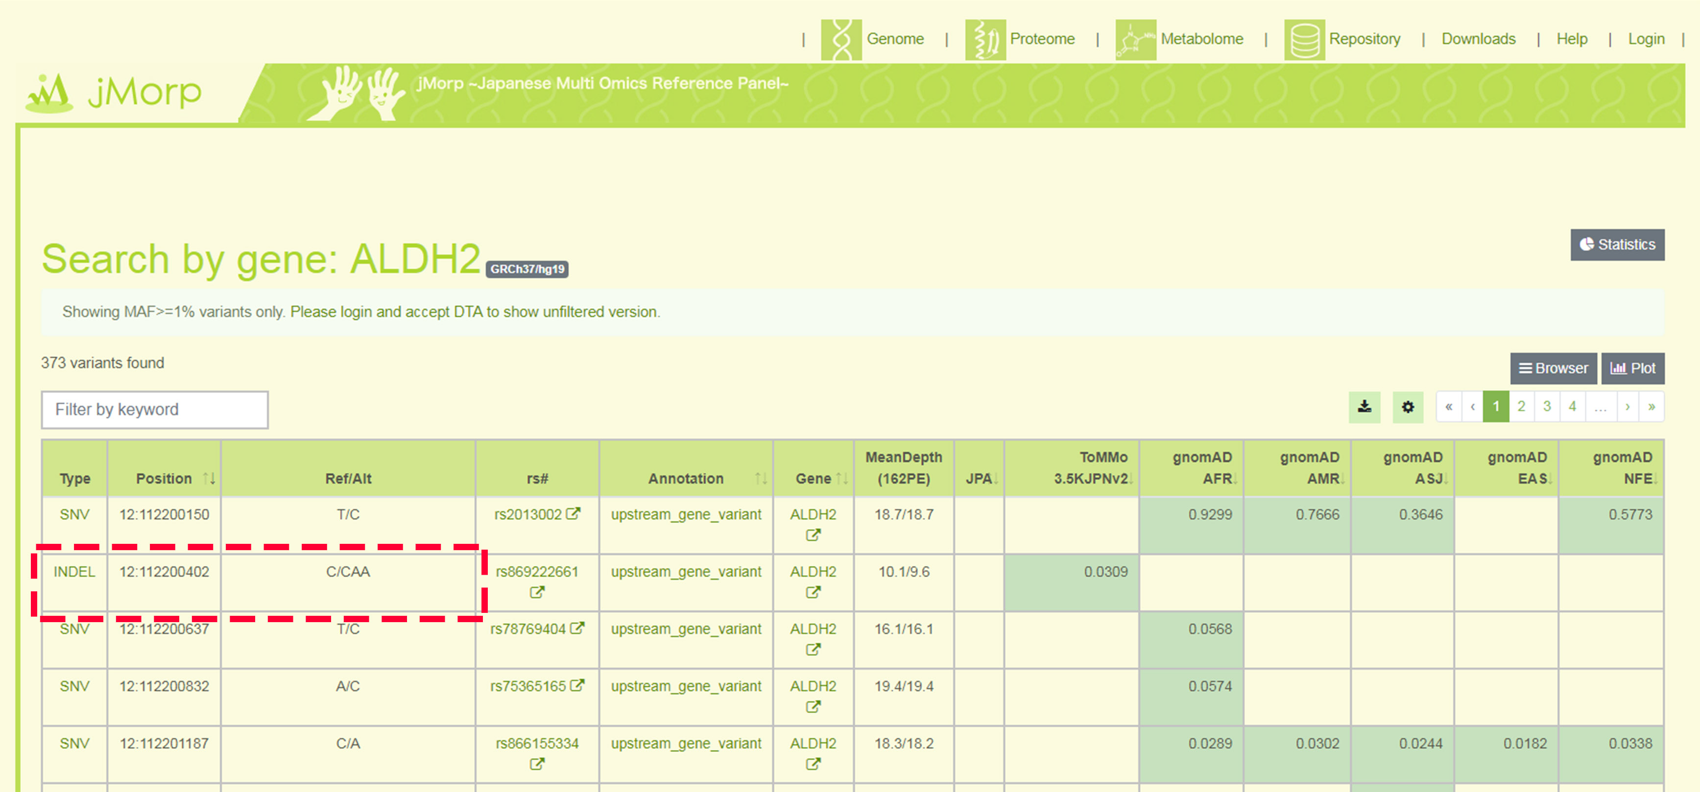This screenshot has width=1700, height=792.
Task: Click the GRCh37/hg19 badge
Action: pos(527,269)
